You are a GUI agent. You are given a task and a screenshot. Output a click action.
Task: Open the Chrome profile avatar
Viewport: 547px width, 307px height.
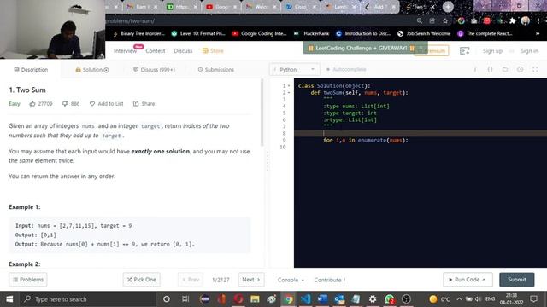click(526, 20)
